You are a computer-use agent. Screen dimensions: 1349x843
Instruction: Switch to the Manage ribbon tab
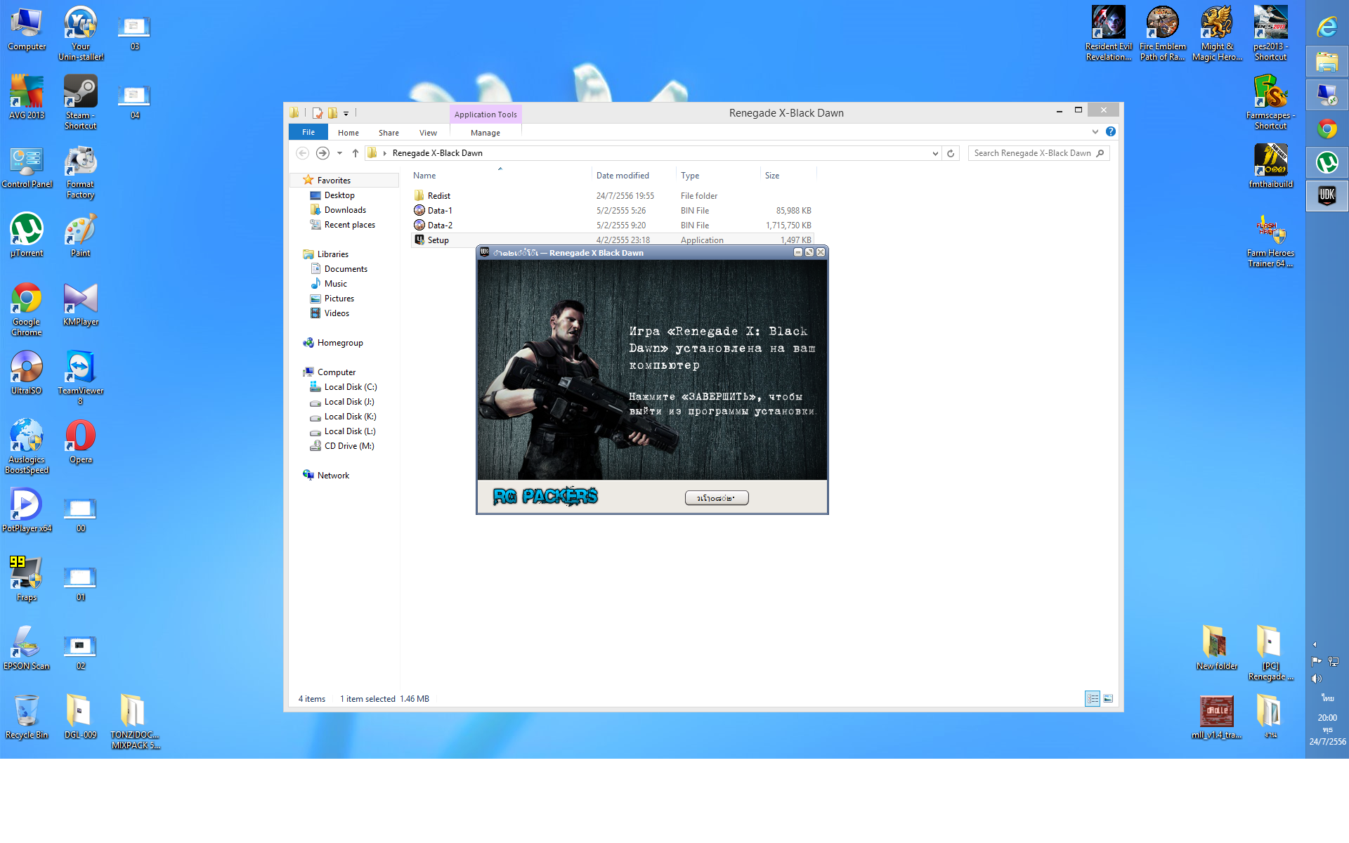[485, 133]
